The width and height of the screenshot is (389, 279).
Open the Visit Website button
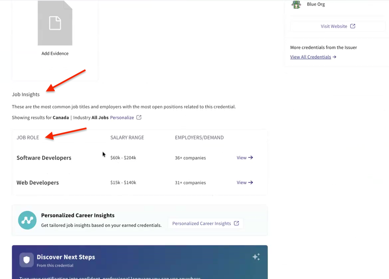pyautogui.click(x=338, y=26)
